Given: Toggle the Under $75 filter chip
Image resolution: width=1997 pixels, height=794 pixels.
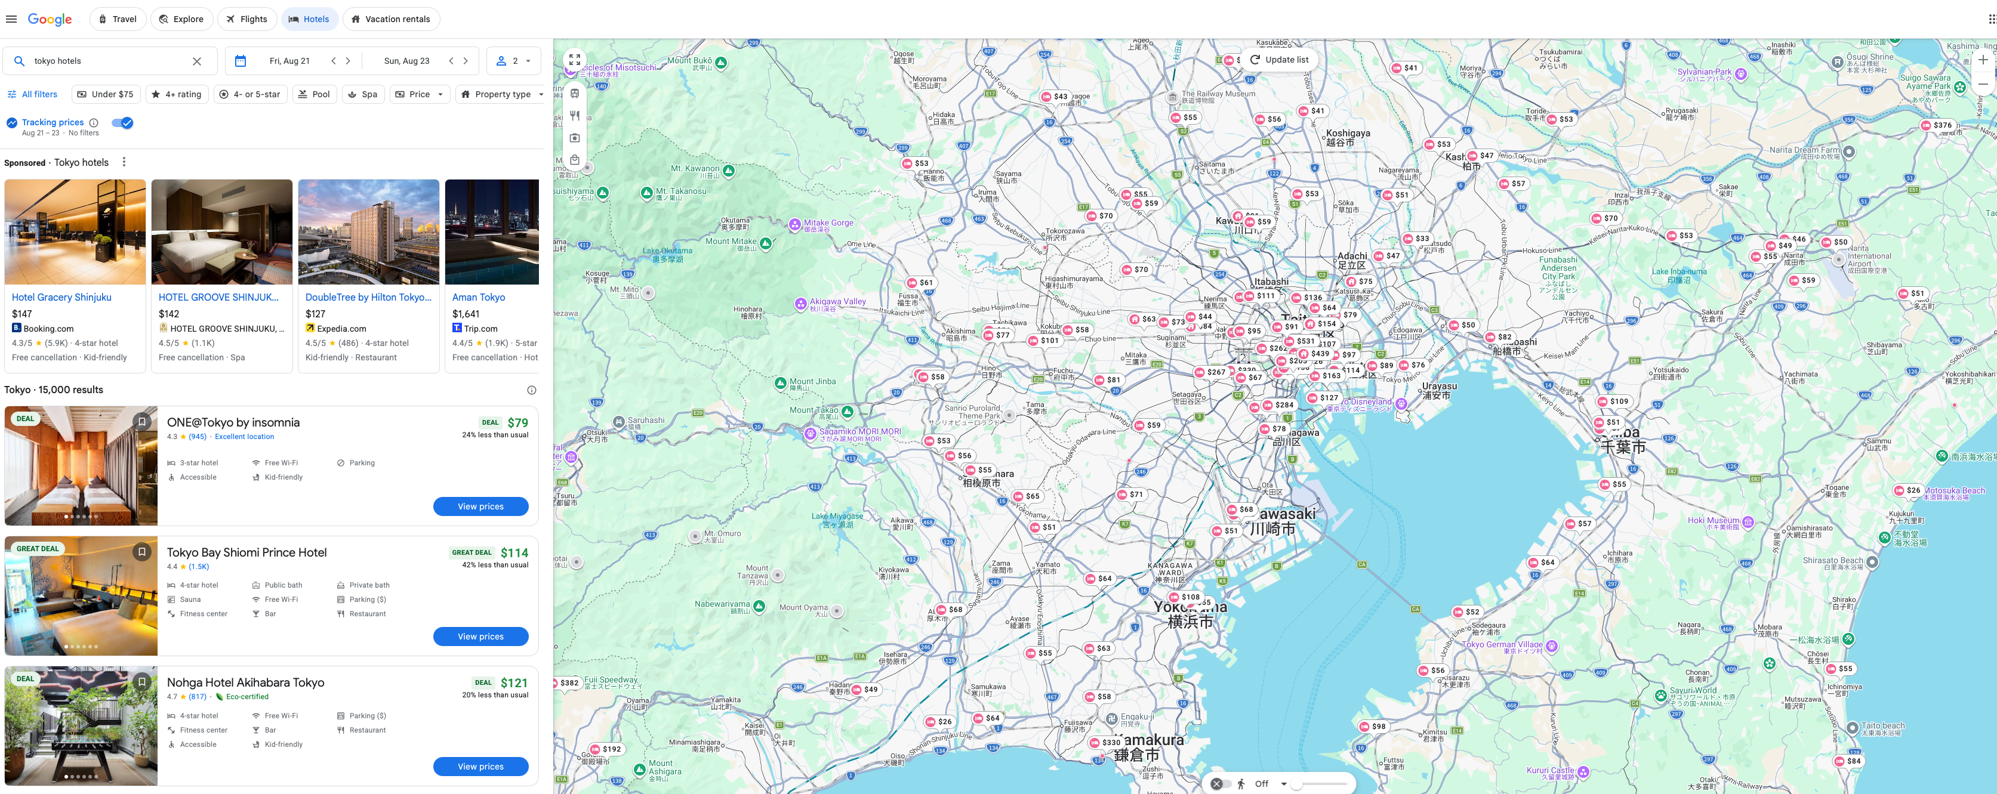Looking at the screenshot, I should pyautogui.click(x=106, y=94).
